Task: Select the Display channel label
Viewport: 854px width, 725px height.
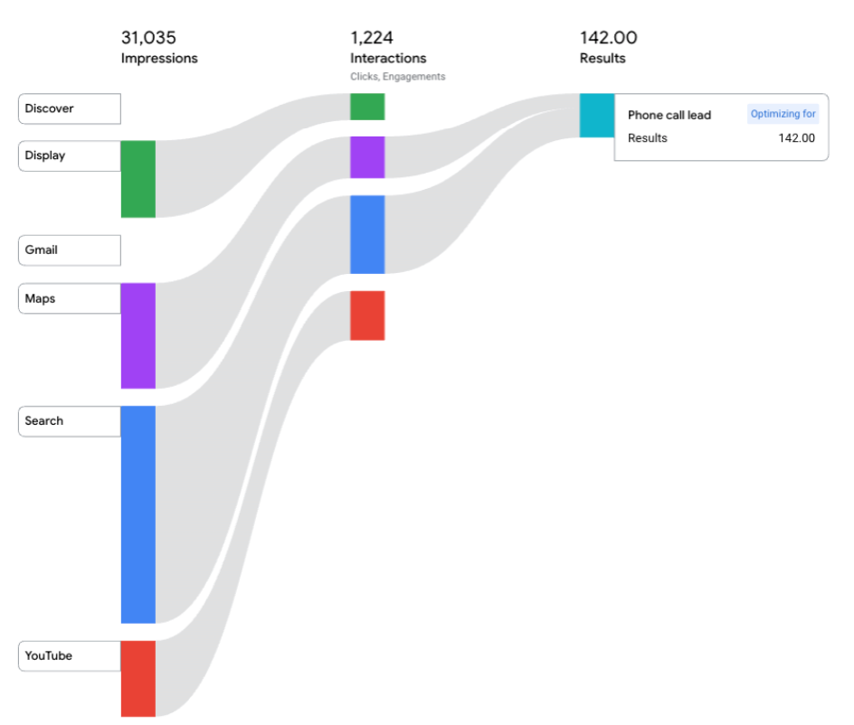Action: (70, 155)
